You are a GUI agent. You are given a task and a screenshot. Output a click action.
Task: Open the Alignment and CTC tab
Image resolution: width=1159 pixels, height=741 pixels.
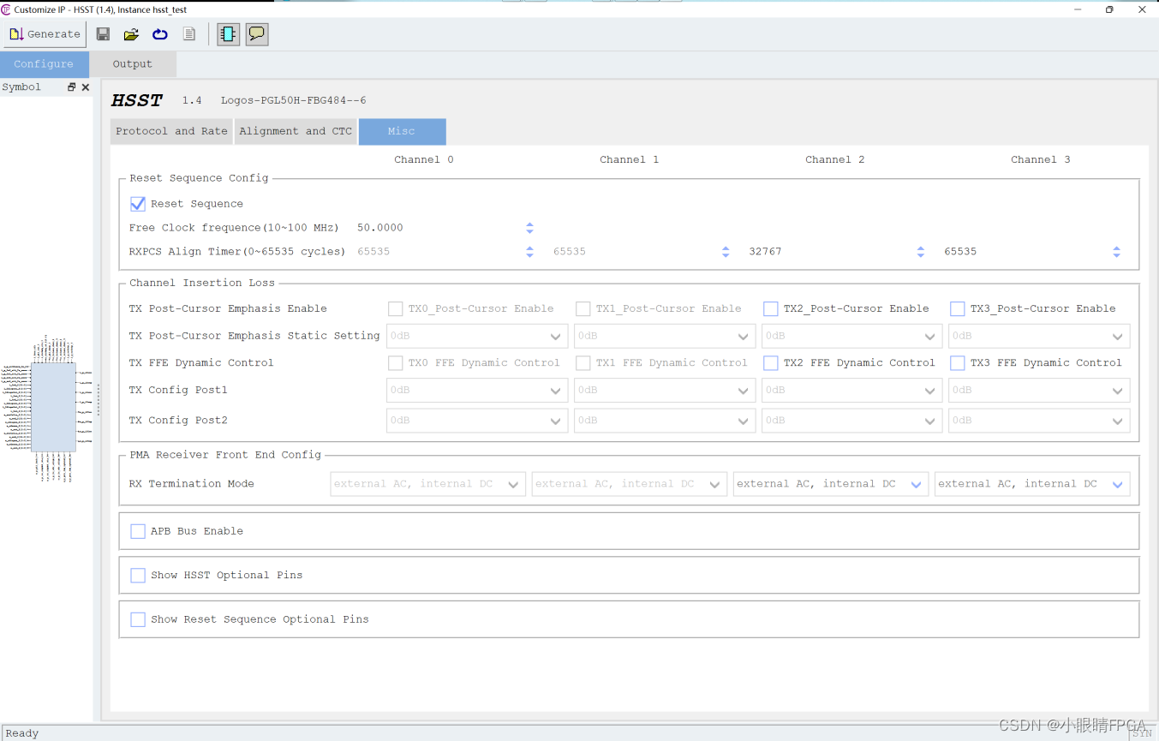coord(296,131)
